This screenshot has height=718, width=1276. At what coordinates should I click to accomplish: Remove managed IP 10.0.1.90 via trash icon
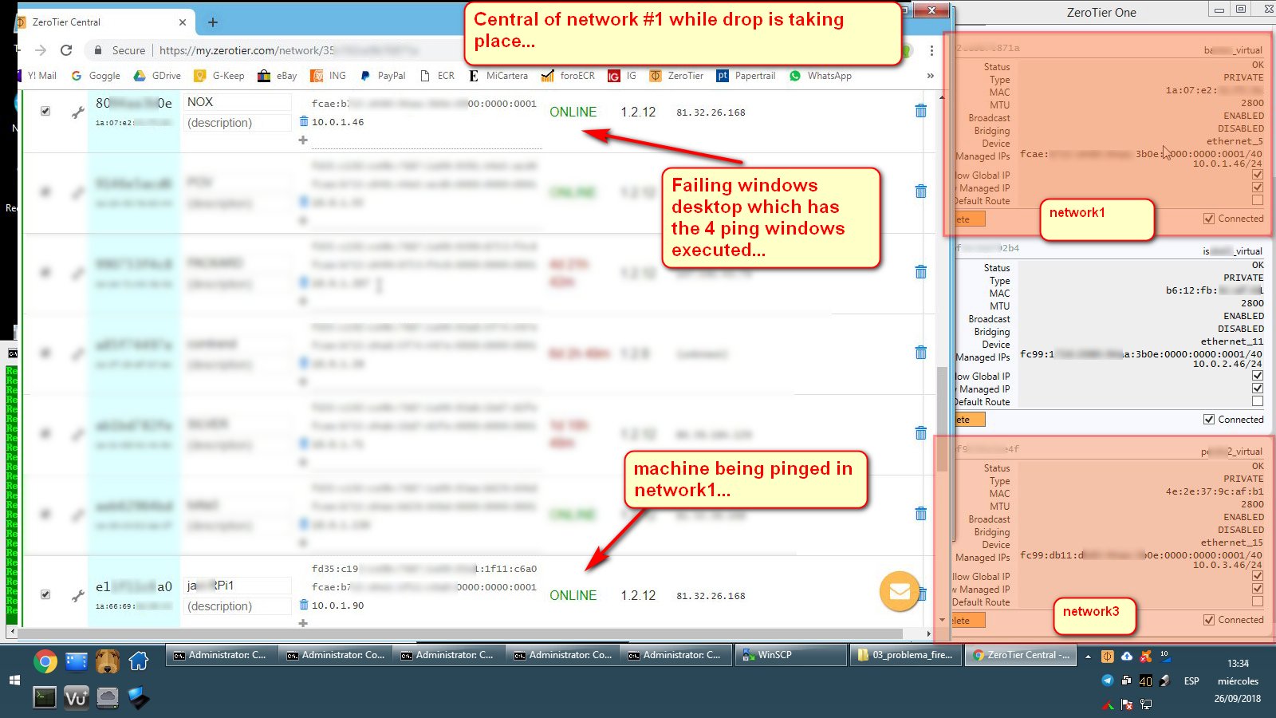click(304, 605)
